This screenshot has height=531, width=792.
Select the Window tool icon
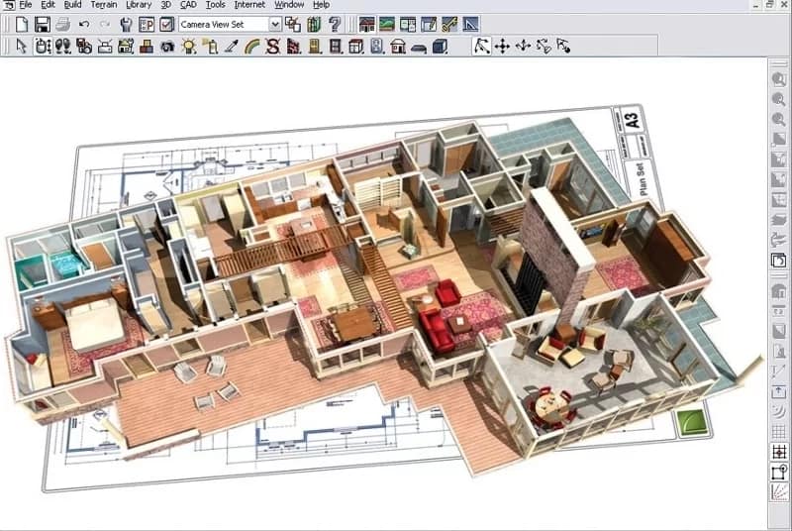336,46
